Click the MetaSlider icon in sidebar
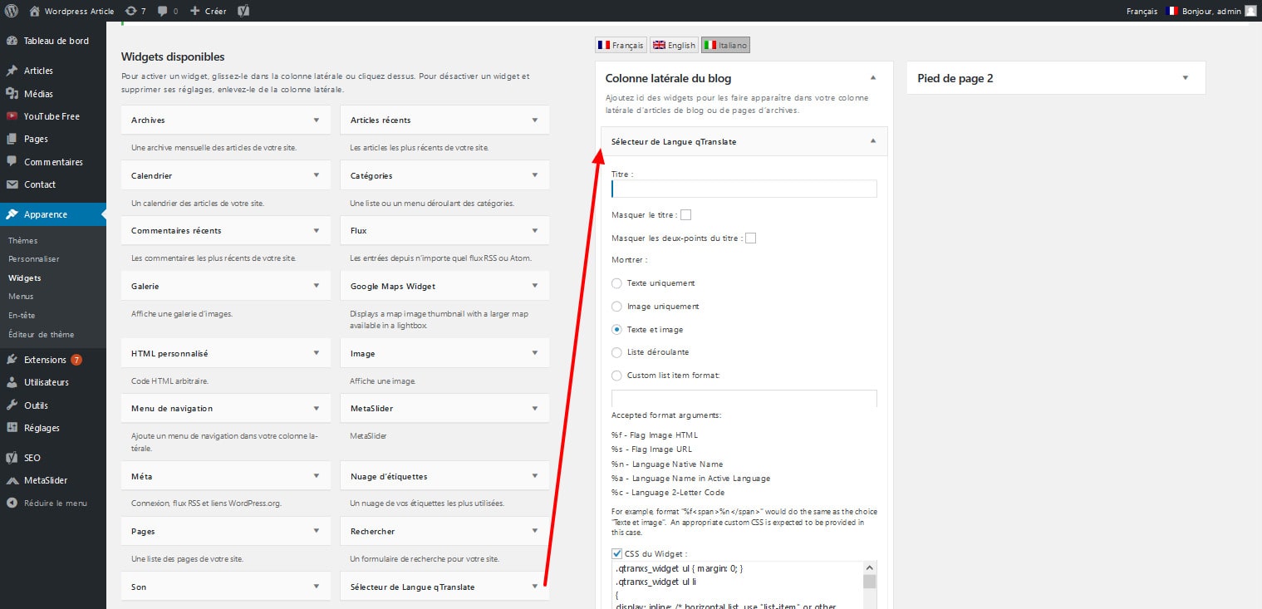Screen dimensions: 1262x609 tap(12, 480)
